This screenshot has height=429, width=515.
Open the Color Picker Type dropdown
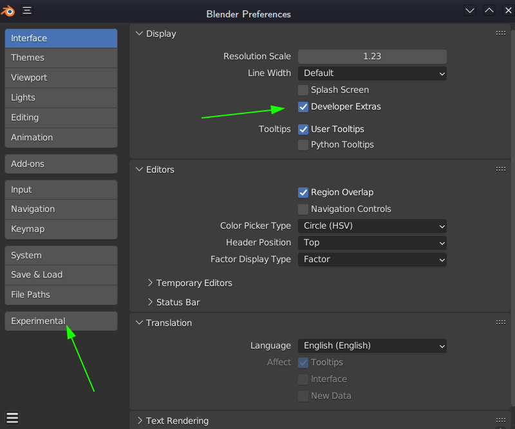372,226
